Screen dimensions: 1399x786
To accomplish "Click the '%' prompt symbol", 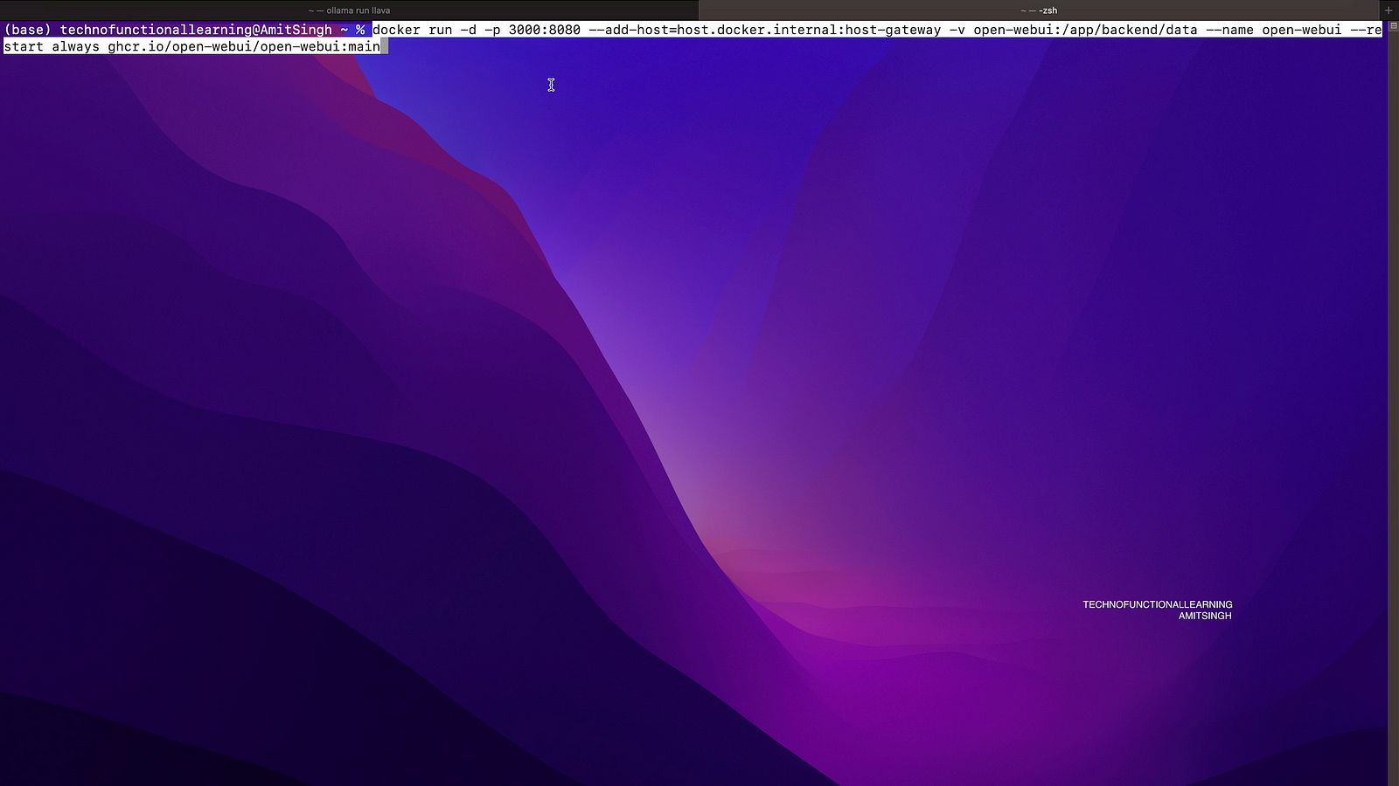I will point(359,30).
